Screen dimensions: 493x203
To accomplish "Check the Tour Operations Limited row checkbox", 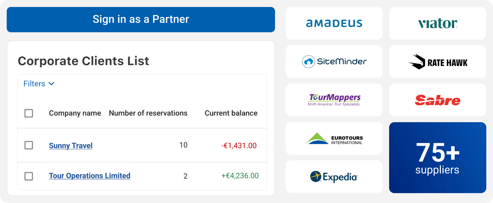I will coord(29,176).
